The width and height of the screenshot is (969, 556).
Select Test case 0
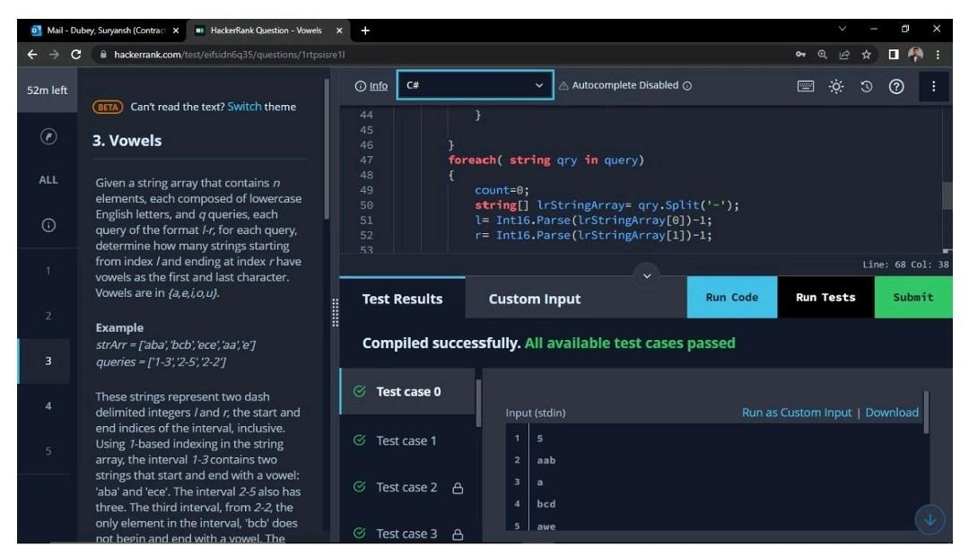pos(408,391)
